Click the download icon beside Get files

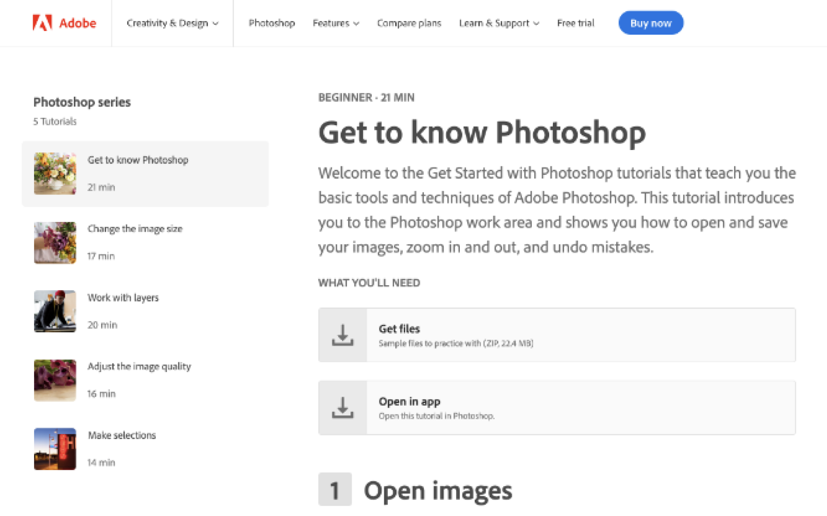(342, 335)
